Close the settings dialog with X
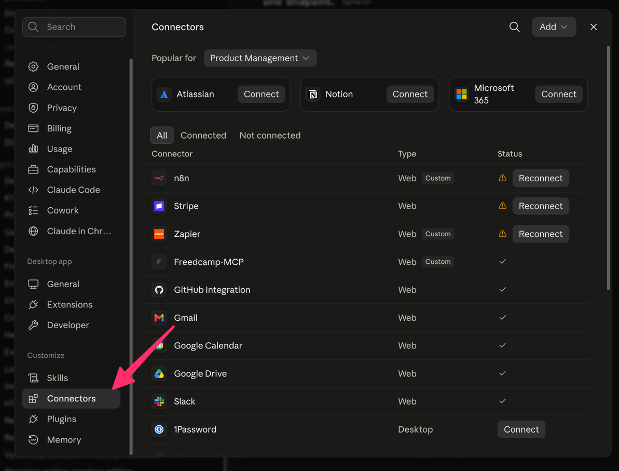Viewport: 619px width, 471px height. (594, 27)
